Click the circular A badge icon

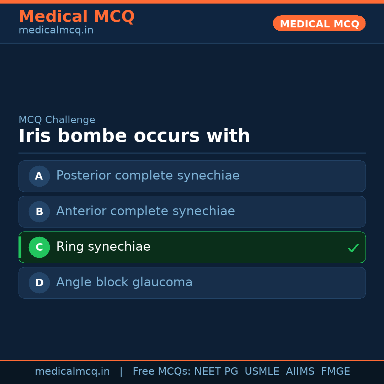(x=39, y=176)
